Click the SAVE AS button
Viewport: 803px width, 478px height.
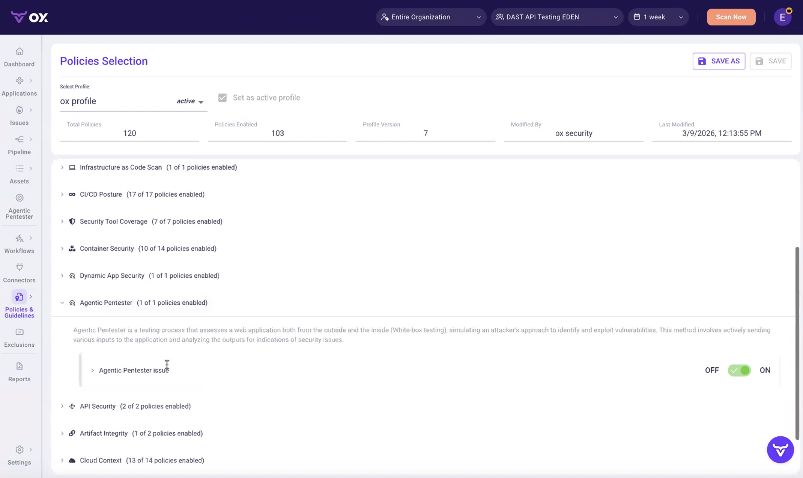pos(719,61)
